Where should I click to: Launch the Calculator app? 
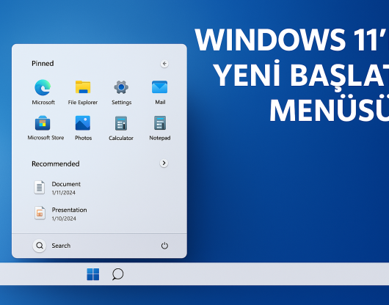click(121, 123)
